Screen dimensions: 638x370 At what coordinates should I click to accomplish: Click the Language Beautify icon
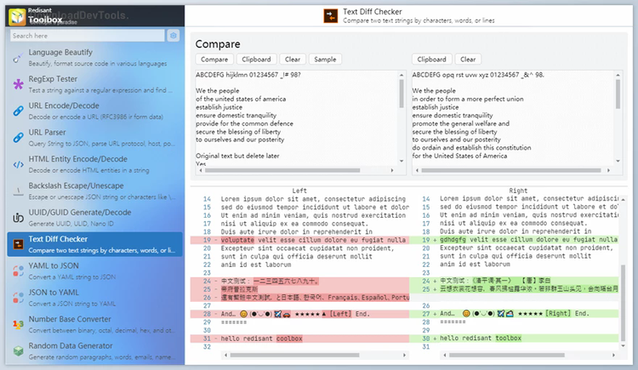coord(18,58)
